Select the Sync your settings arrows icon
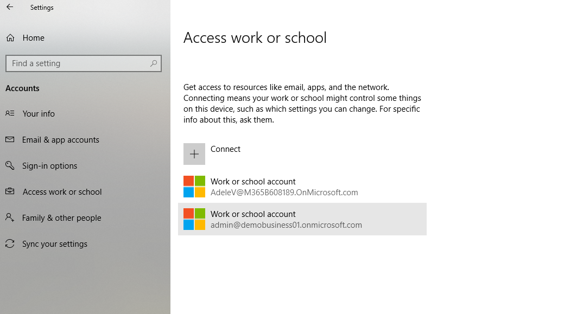Screen dimensions: 583x314 pos(10,243)
